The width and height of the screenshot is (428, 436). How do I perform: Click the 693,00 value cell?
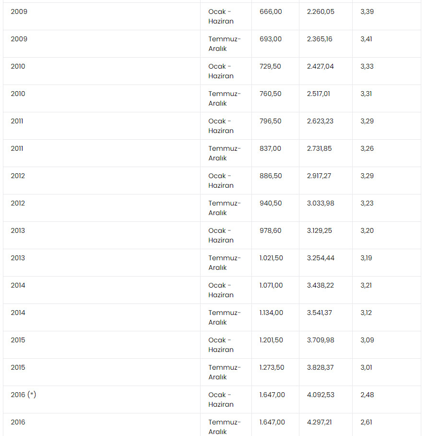(x=271, y=39)
